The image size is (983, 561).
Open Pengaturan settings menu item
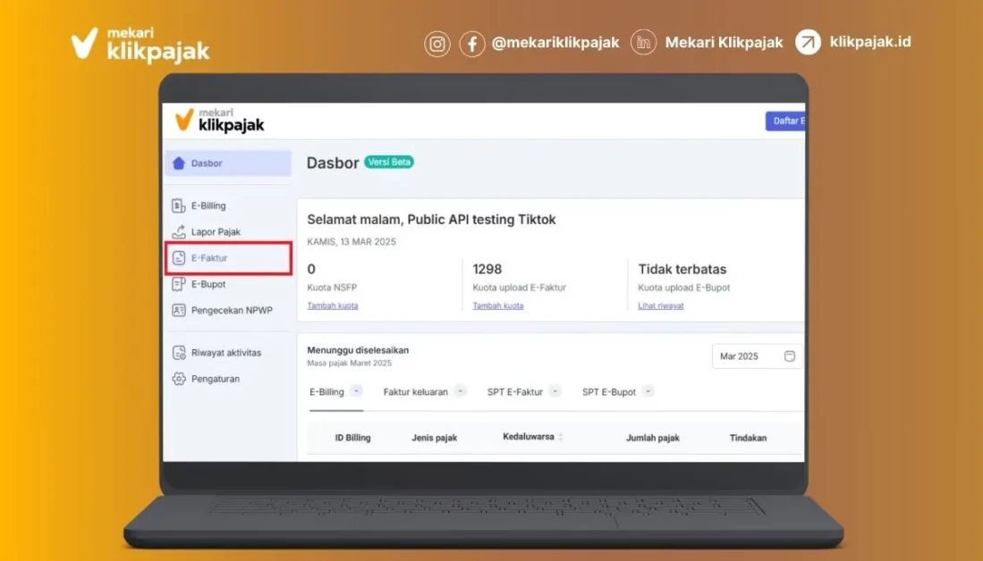[228, 379]
